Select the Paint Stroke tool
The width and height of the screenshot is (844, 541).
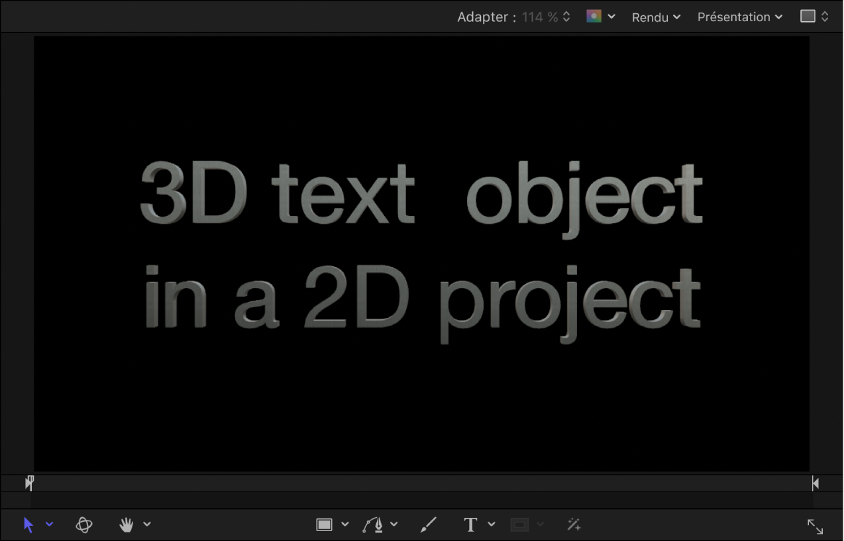coord(428,523)
